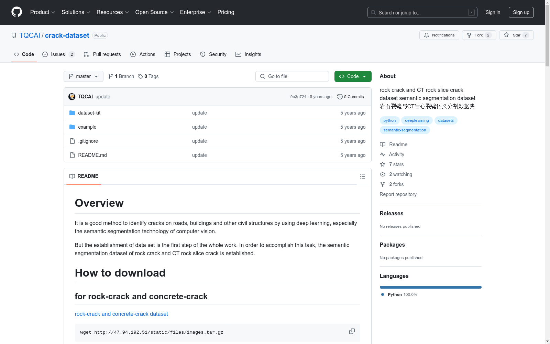Expand the master branch dropdown
The image size is (550, 344).
pos(83,76)
